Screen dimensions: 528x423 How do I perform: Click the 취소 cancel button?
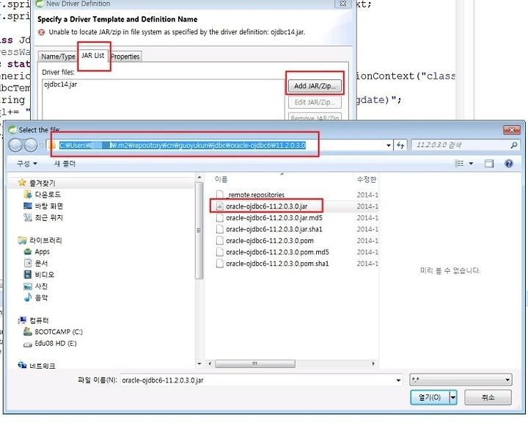click(x=488, y=397)
